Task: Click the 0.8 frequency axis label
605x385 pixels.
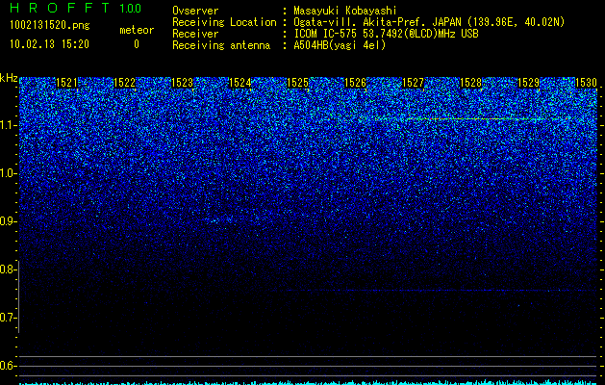Action: point(8,269)
